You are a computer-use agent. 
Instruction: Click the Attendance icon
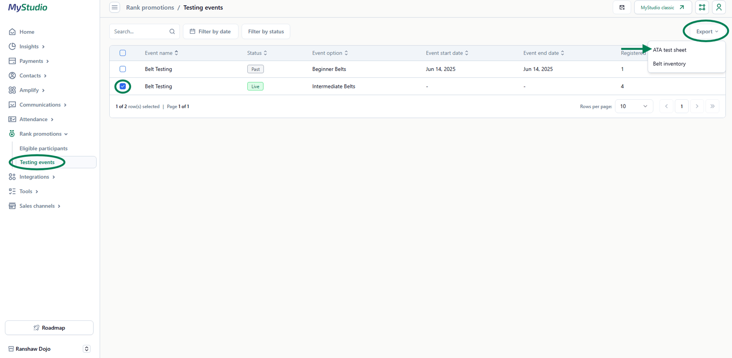(12, 119)
